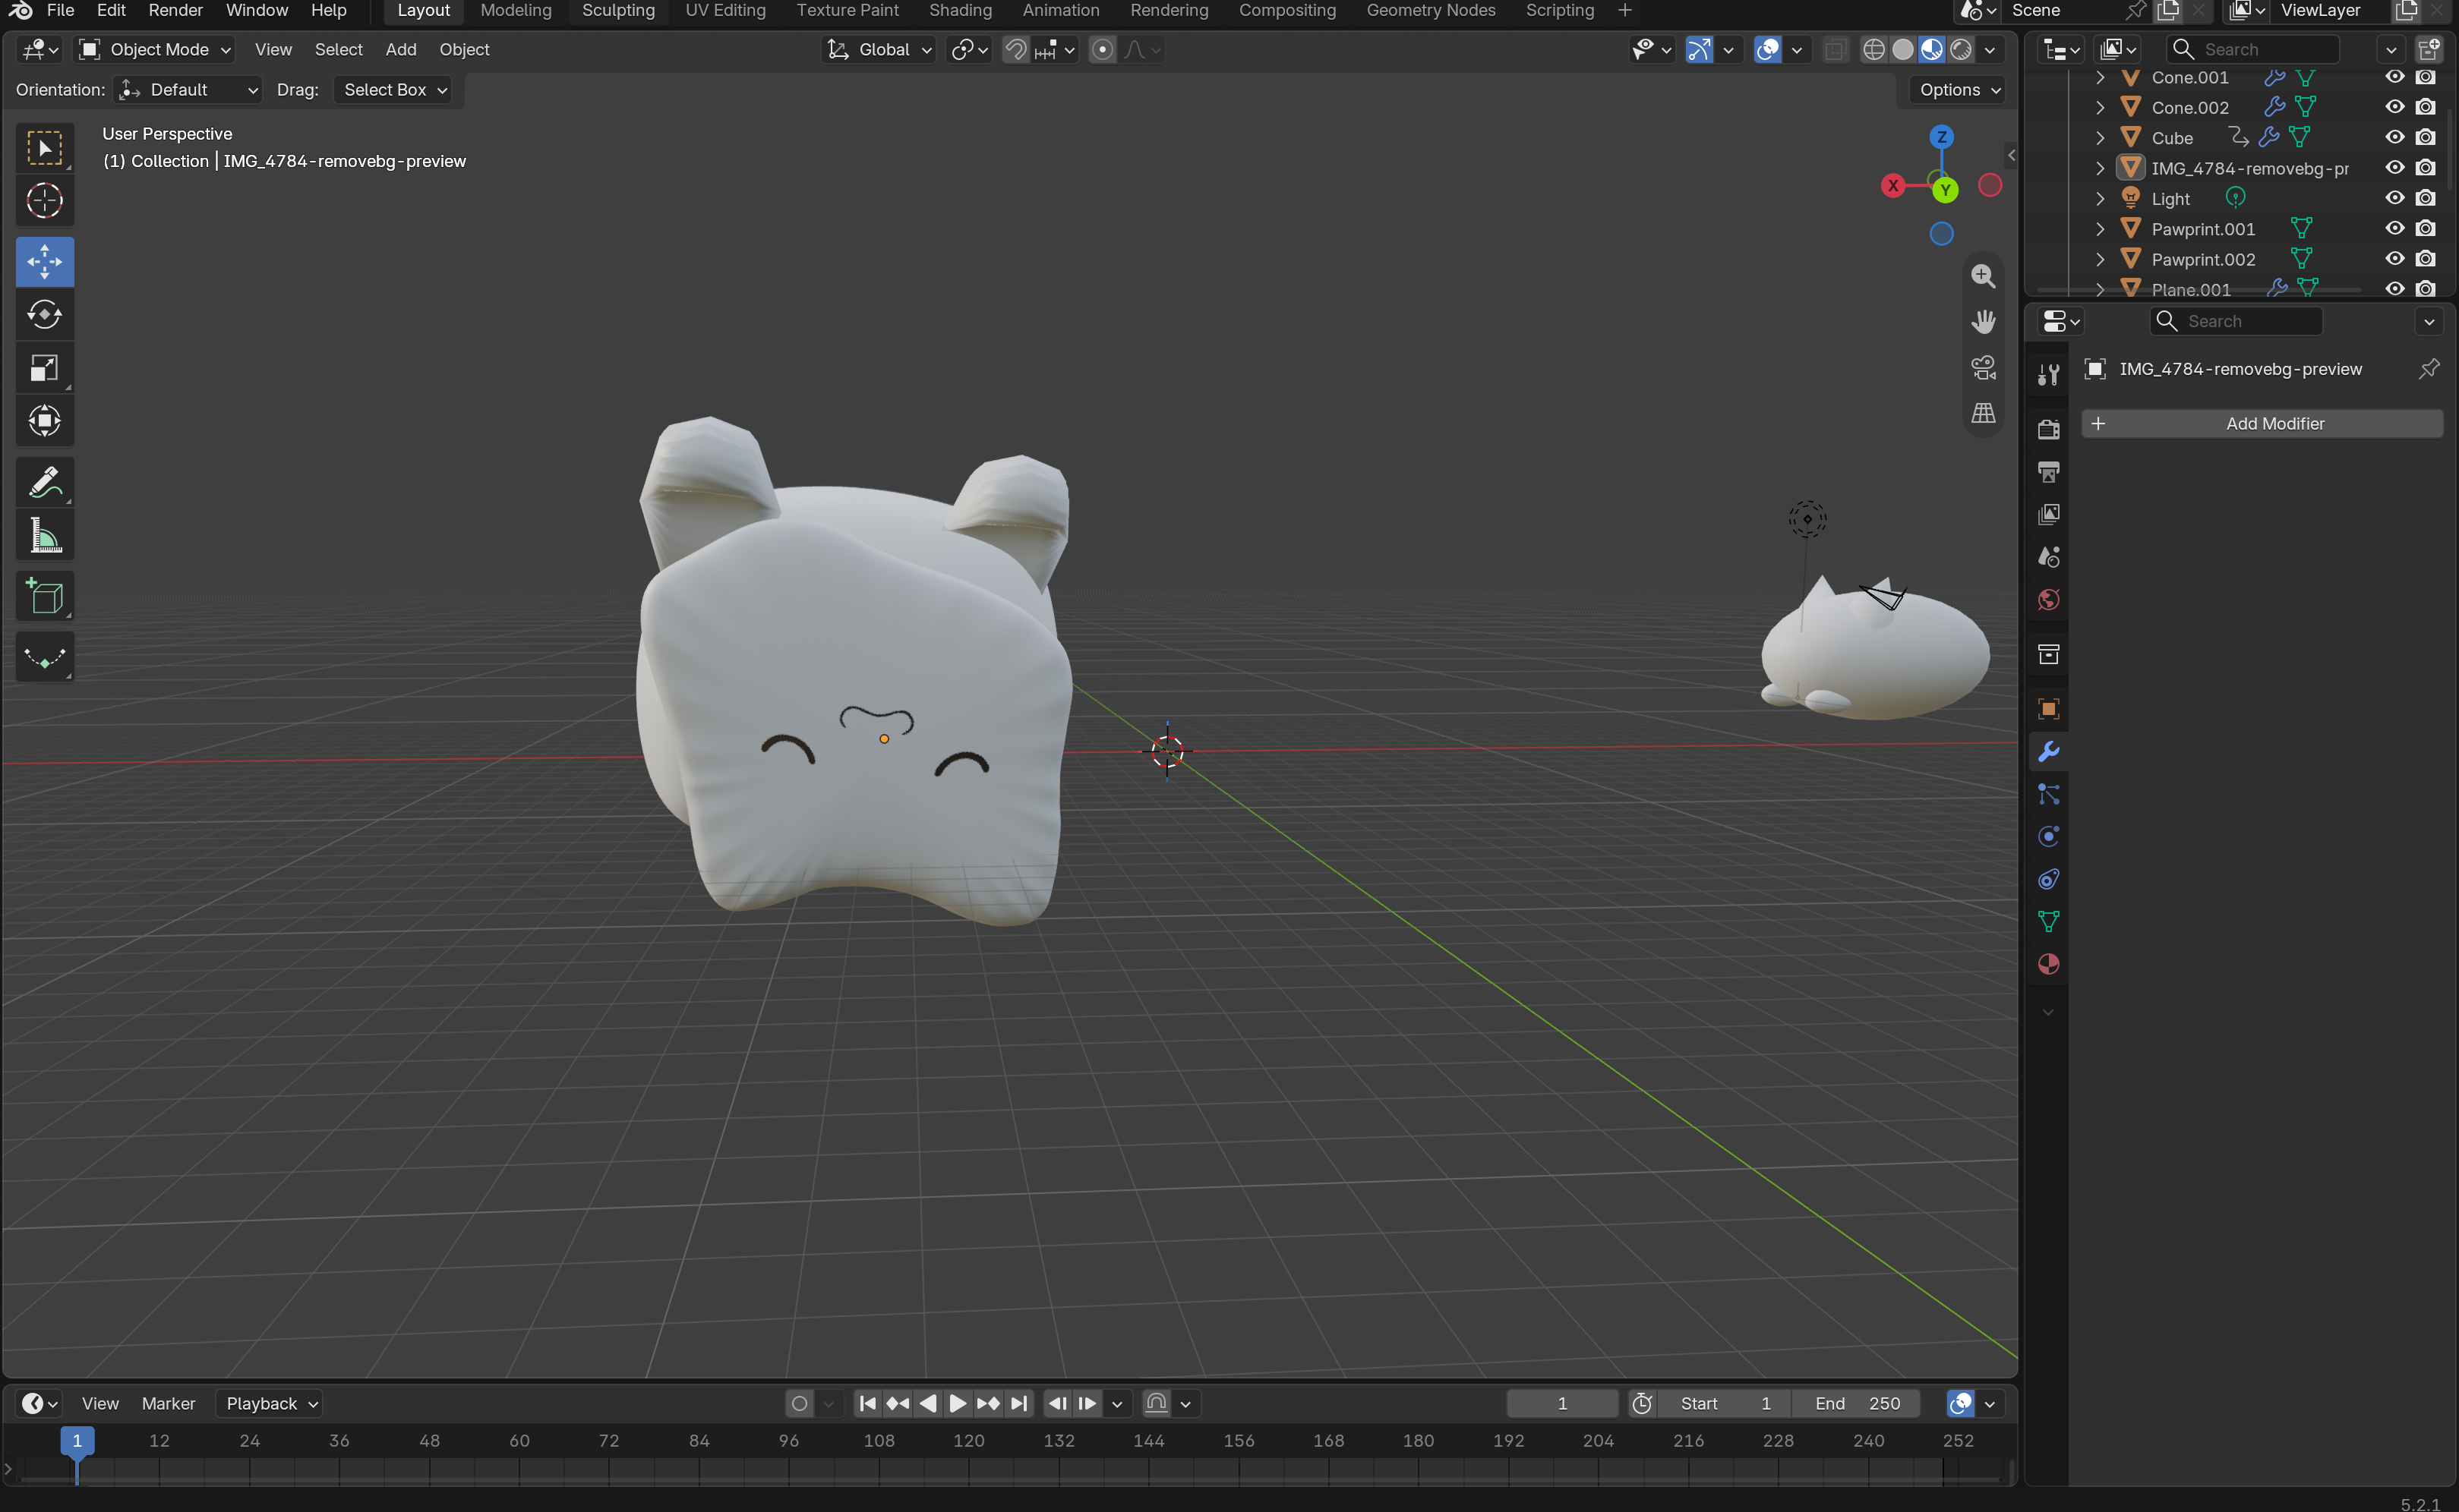Open the Object Mode dropdown

[x=155, y=49]
